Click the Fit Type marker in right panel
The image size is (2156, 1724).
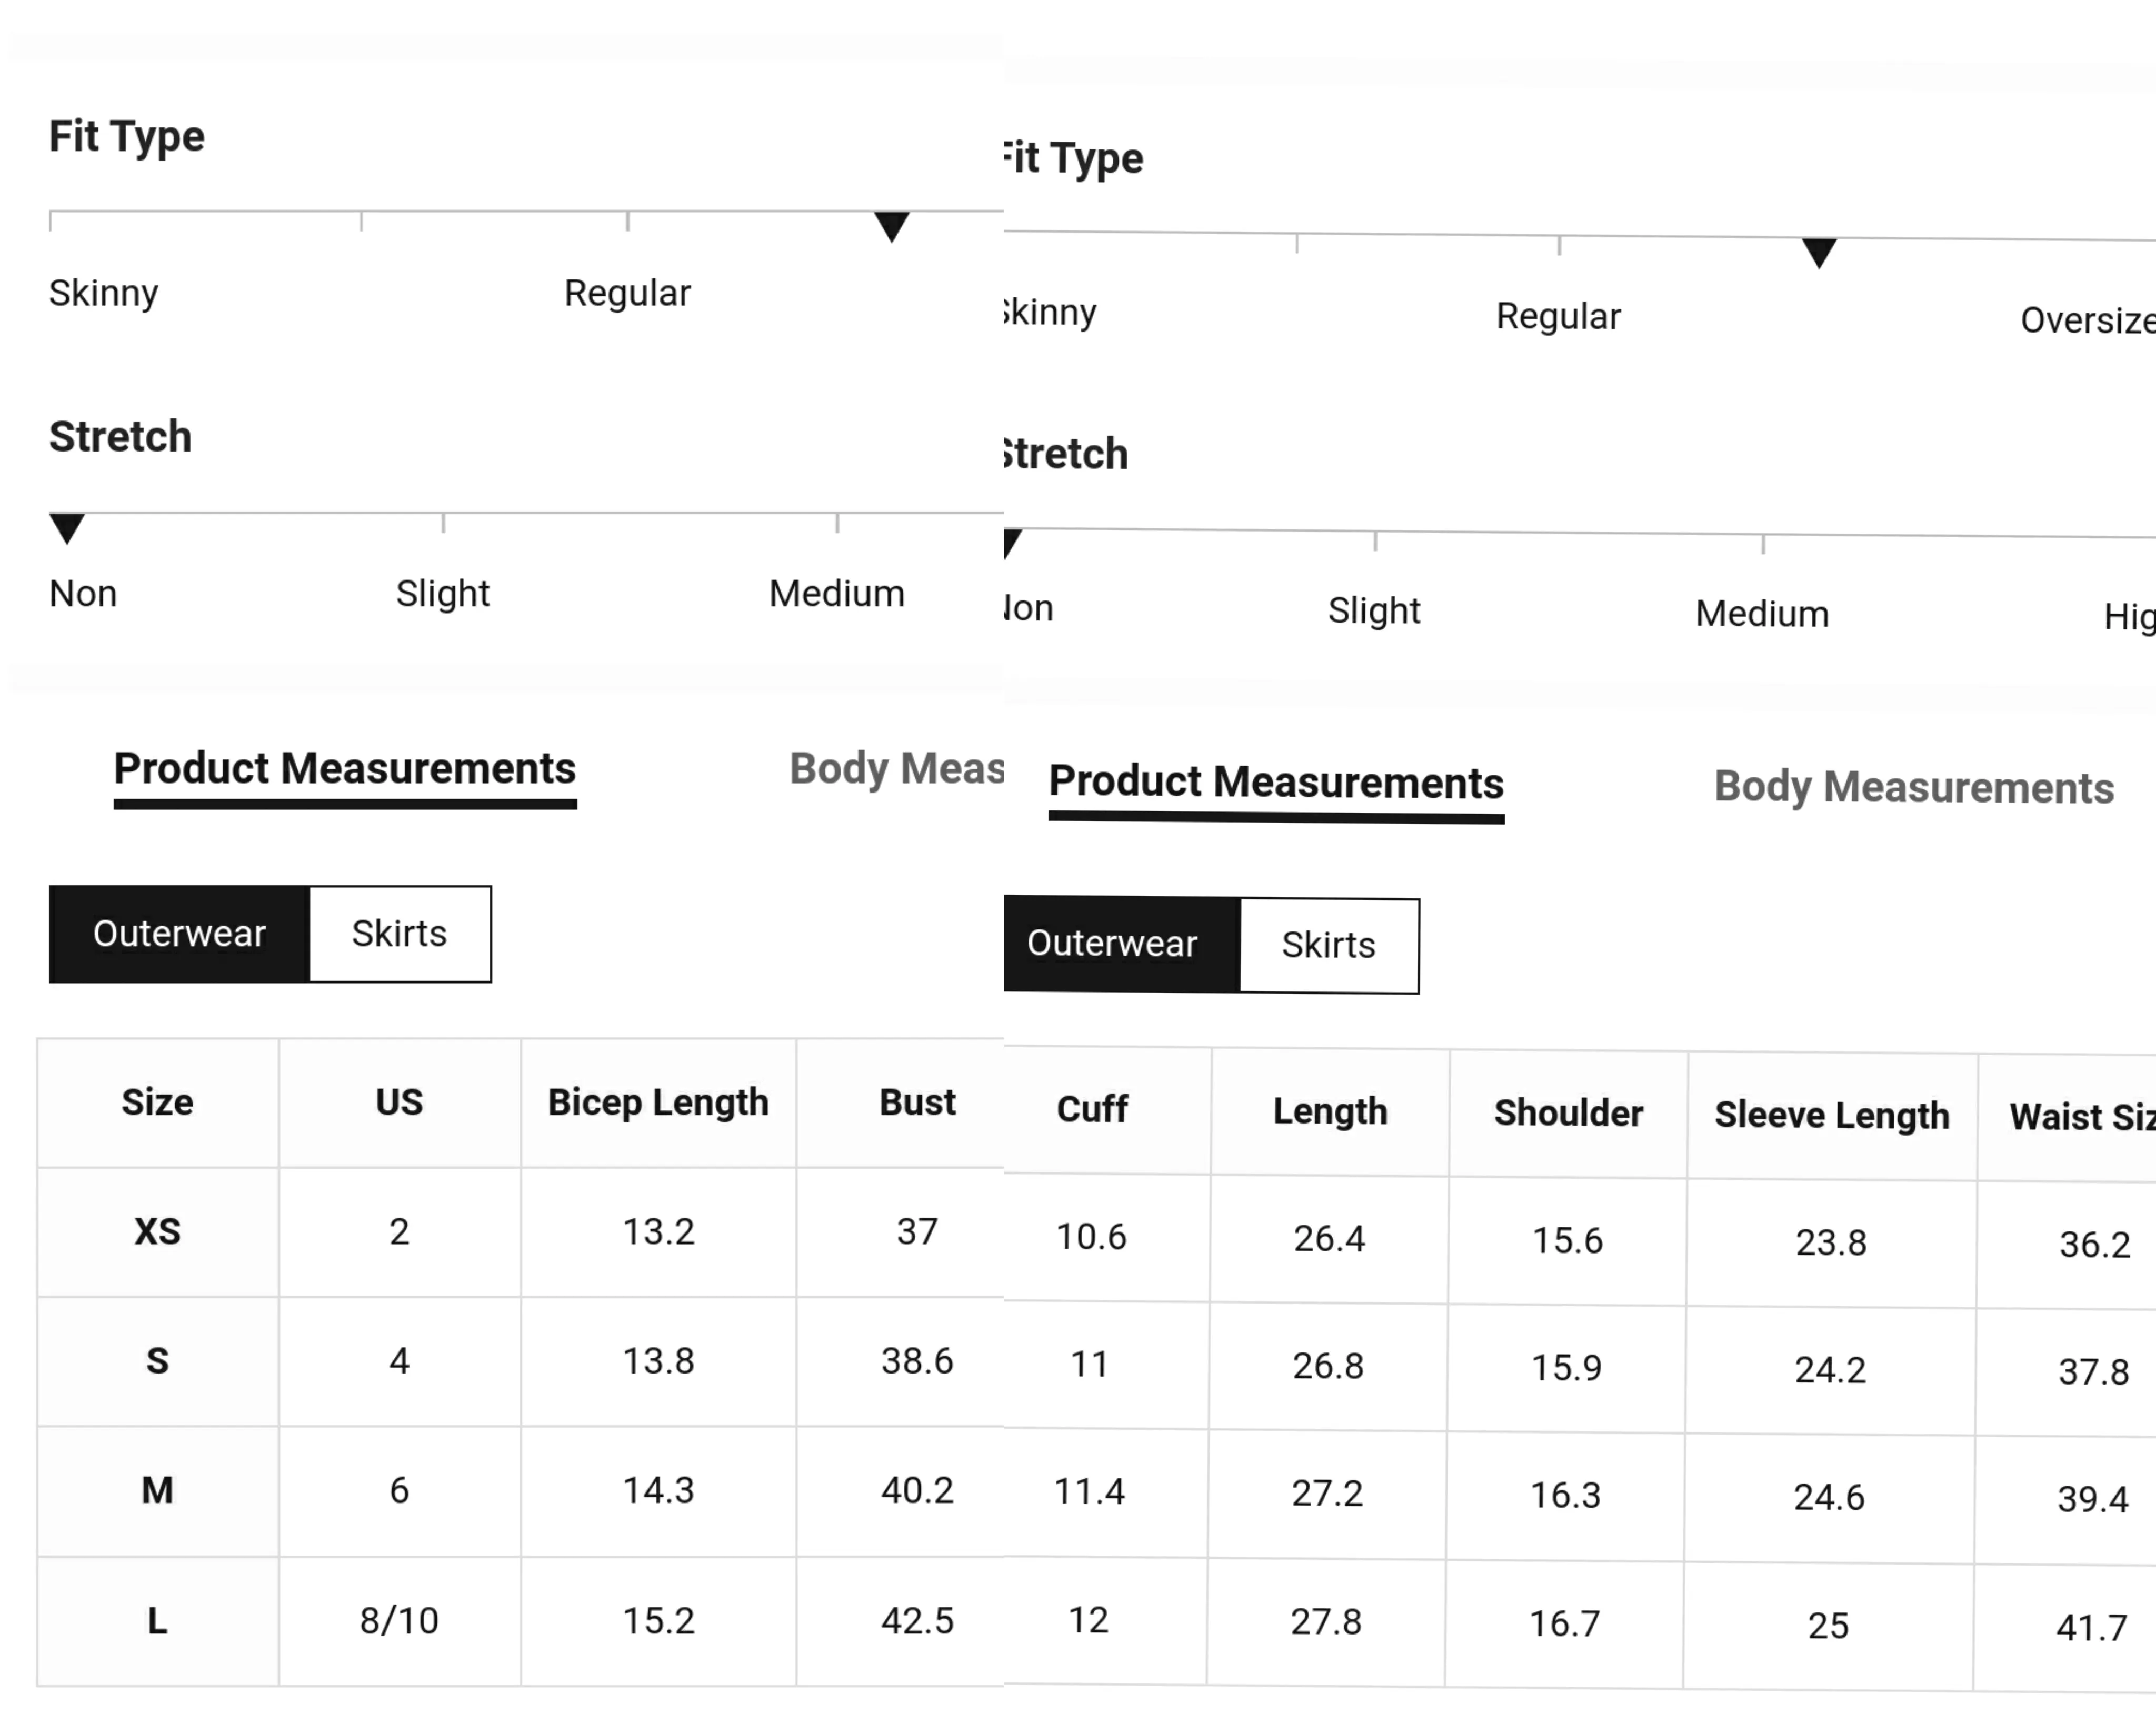click(1819, 253)
